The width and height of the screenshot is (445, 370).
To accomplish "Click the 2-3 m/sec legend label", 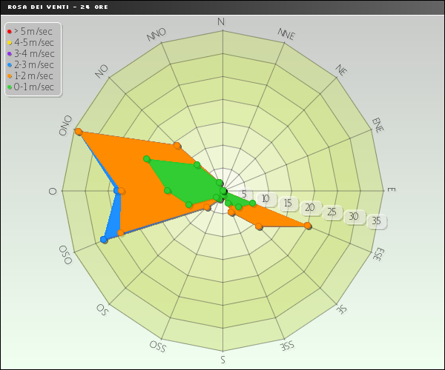I will coord(34,64).
